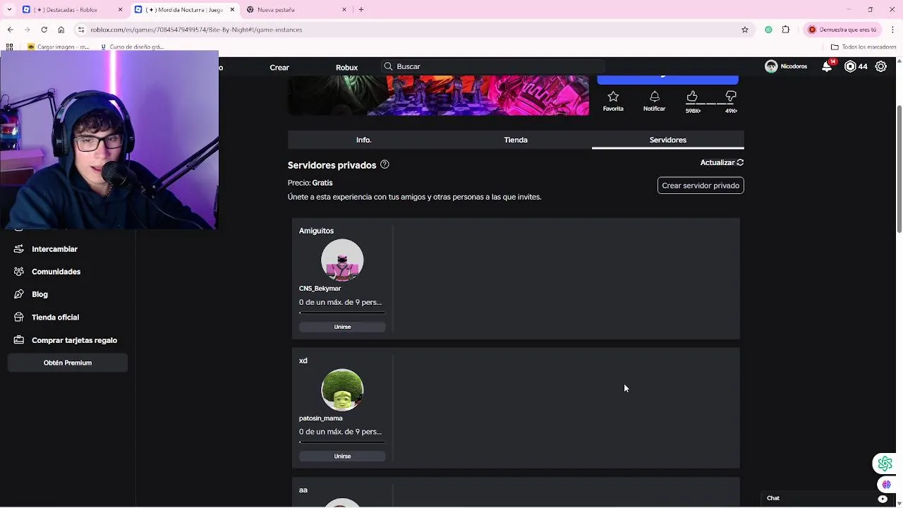
Task: Open the Comunidades sidebar link
Action: pos(56,272)
